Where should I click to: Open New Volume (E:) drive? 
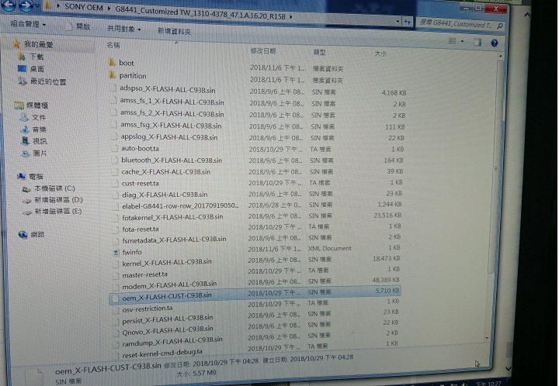(58, 212)
